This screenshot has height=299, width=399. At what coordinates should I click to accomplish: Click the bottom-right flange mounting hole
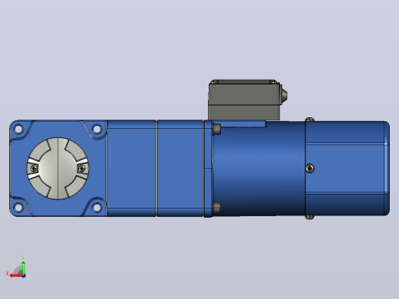click(97, 207)
